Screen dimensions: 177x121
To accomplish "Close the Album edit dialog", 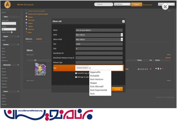I will [x=123, y=21].
